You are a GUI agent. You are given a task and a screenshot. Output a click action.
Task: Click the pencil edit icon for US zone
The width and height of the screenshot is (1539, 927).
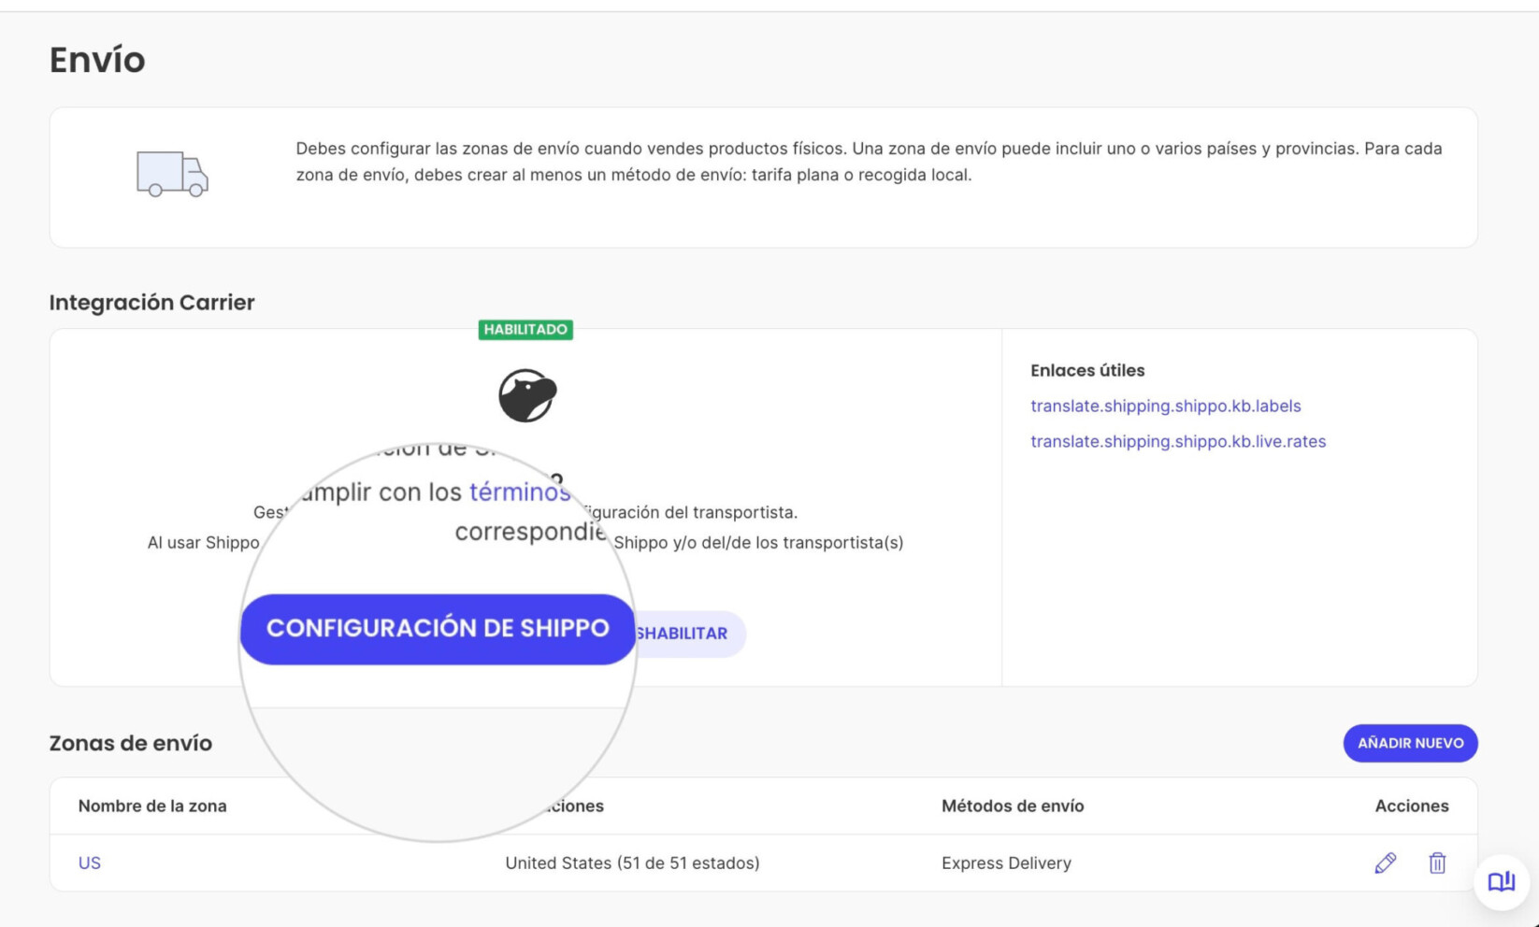tap(1386, 863)
